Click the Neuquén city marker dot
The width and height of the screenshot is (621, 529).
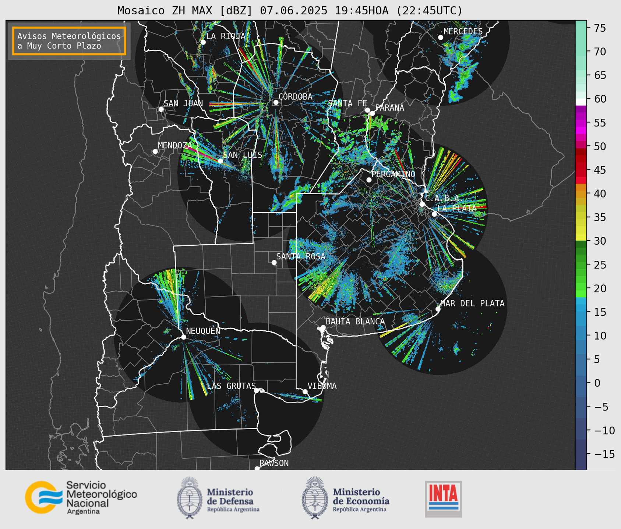tap(183, 337)
